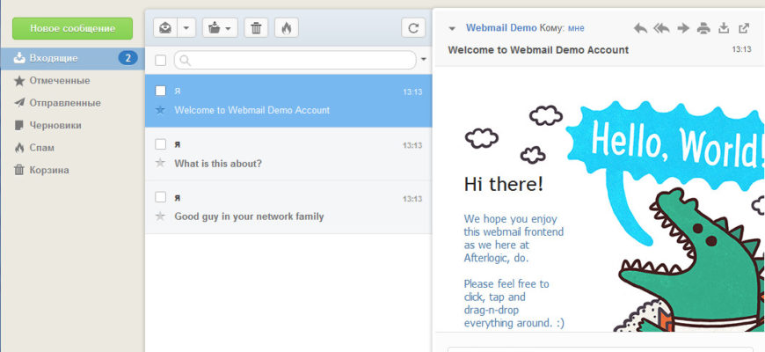This screenshot has height=352, width=765.
Task: Click the Reply arrow icon
Action: [x=640, y=28]
